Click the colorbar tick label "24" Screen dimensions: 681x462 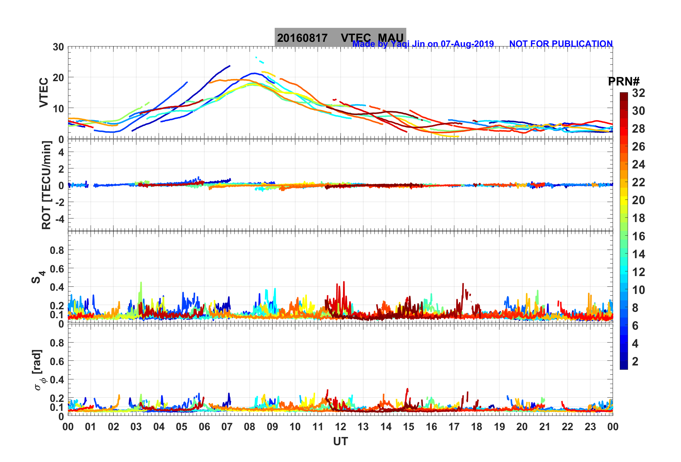638,164
